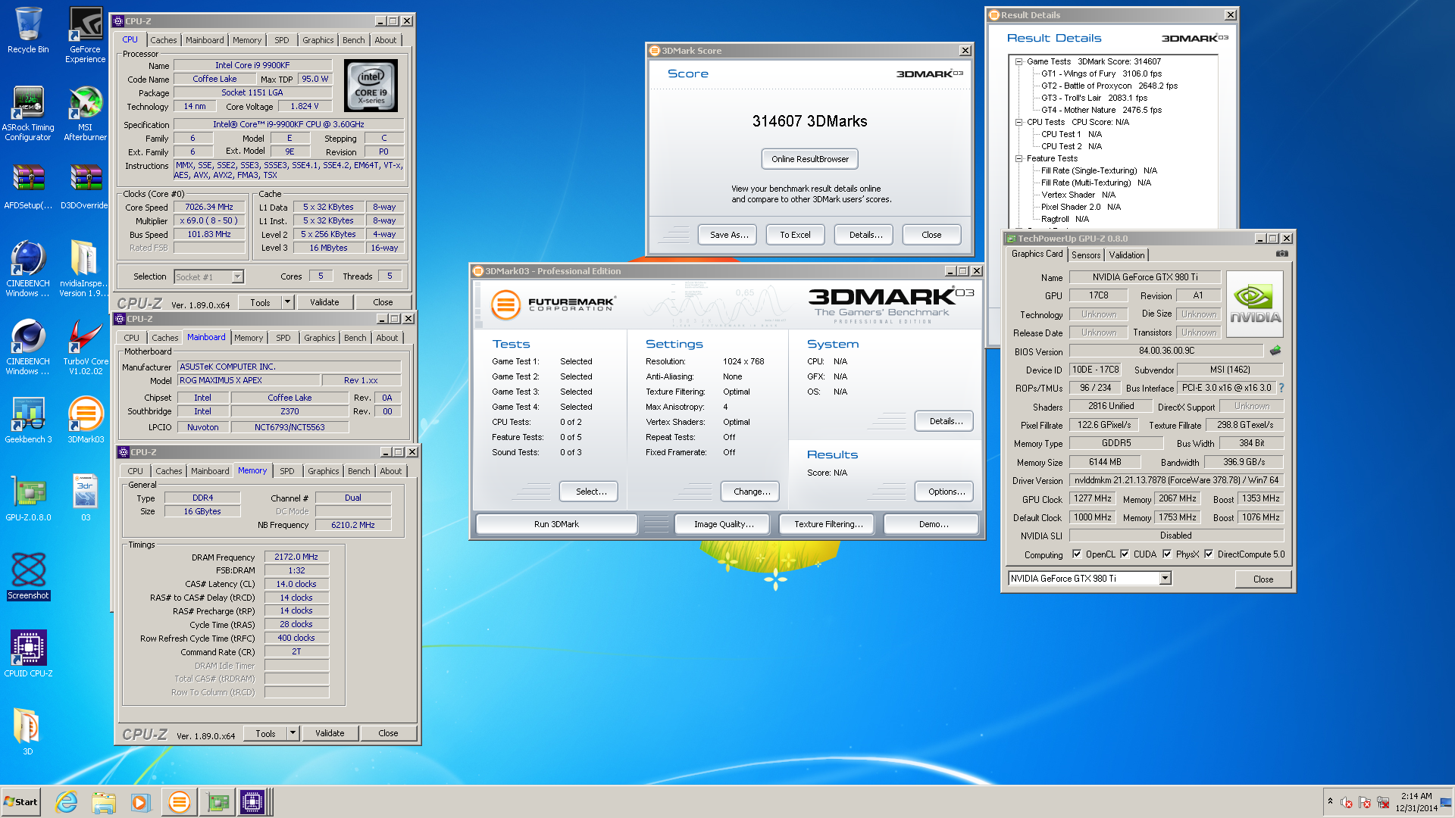This screenshot has width=1455, height=818.
Task: Open Tools dropdown arrow in top CPU-Z
Action: click(287, 302)
